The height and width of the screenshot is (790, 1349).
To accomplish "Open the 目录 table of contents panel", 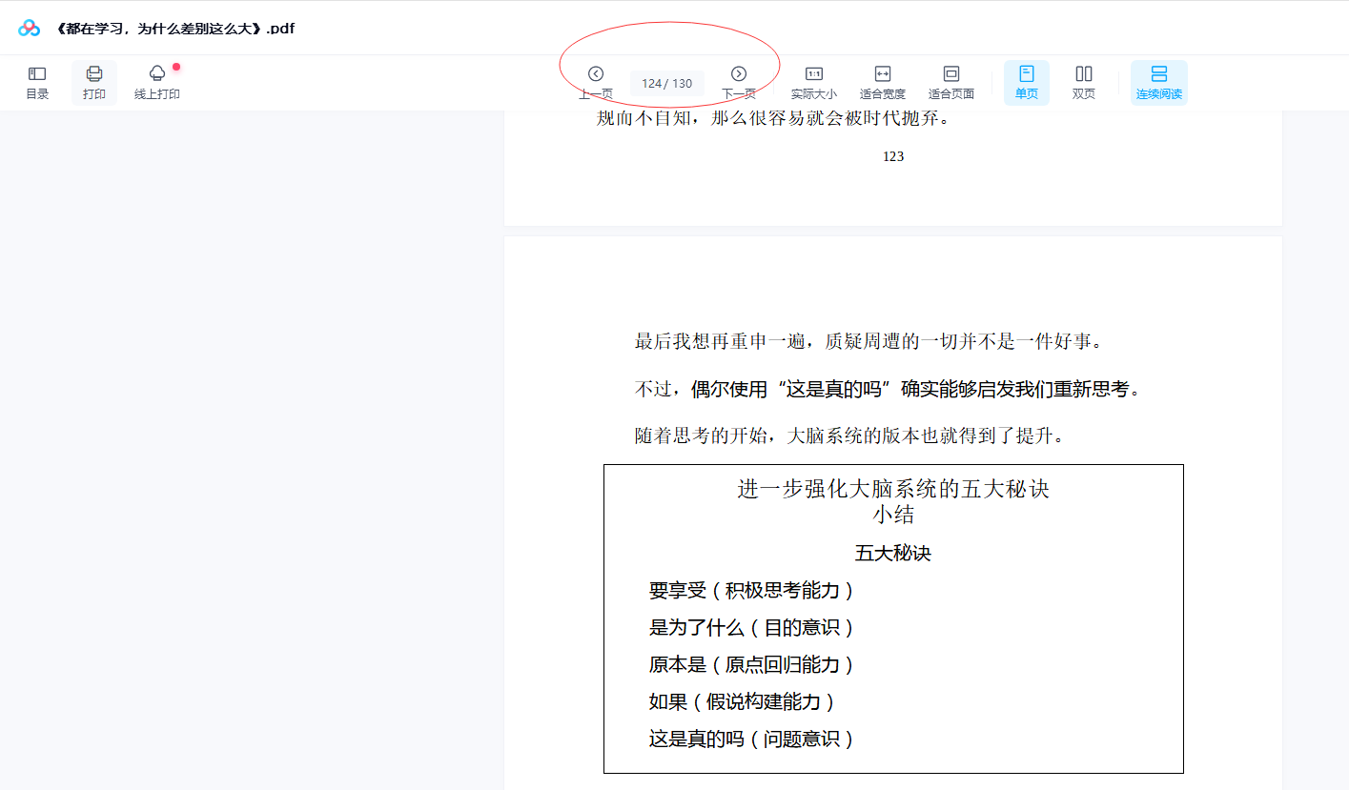I will click(36, 82).
